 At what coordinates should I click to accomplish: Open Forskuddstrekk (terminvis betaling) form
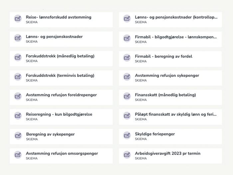60,76
